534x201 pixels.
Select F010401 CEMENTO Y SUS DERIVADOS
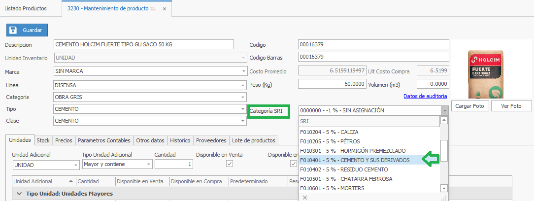(369, 160)
